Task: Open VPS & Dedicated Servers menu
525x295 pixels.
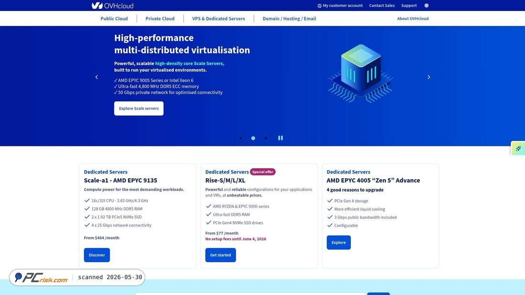Action: point(218,19)
